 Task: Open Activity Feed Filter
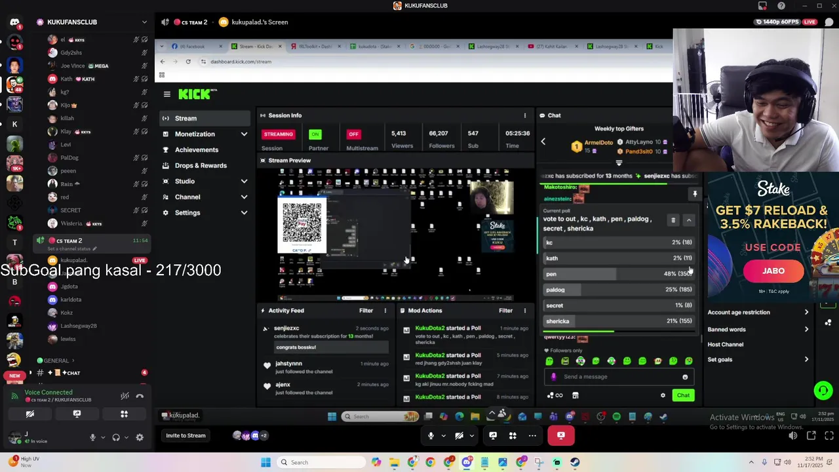click(366, 311)
